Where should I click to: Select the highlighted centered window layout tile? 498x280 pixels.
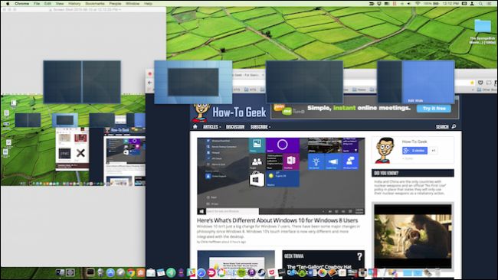pyautogui.click(x=193, y=82)
